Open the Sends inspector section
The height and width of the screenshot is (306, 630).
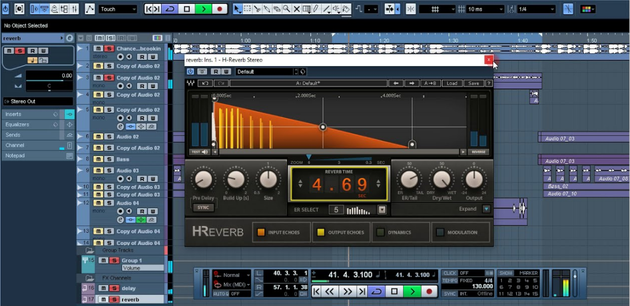point(13,135)
